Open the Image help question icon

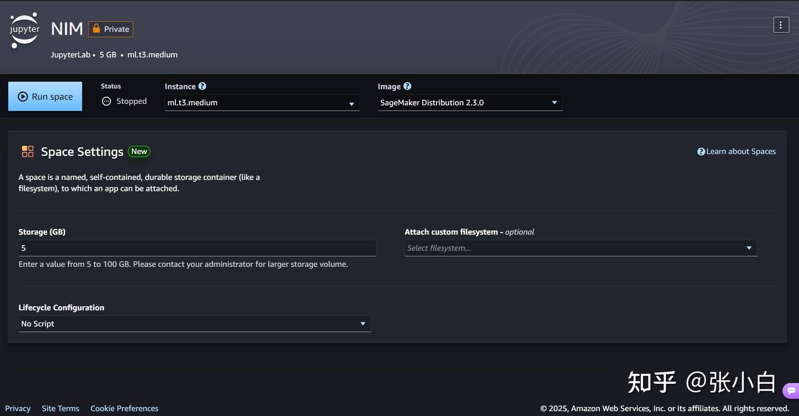407,86
